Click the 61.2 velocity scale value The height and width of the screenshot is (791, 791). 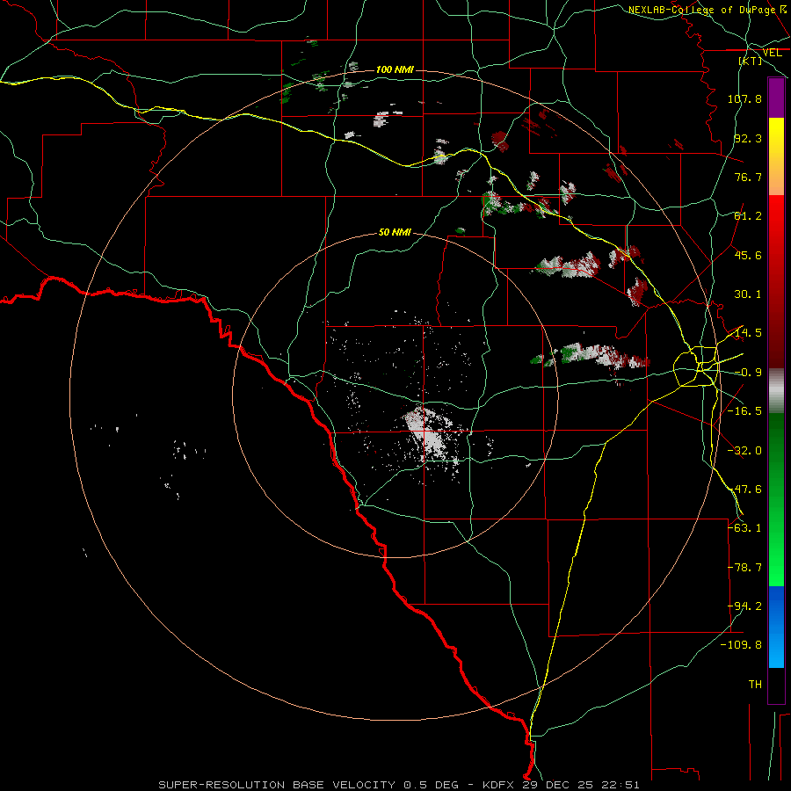(x=748, y=216)
